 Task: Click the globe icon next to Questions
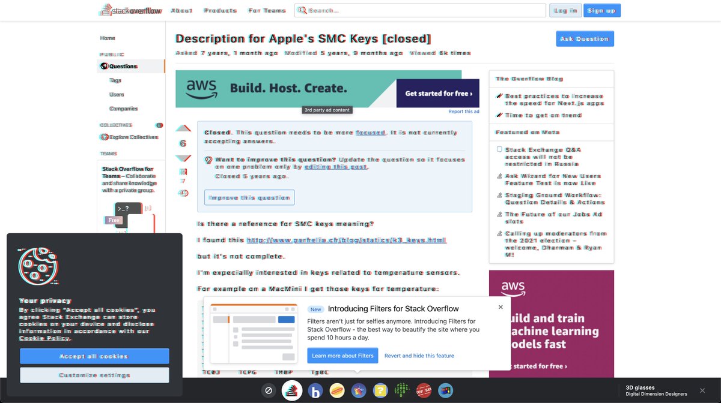tap(103, 67)
